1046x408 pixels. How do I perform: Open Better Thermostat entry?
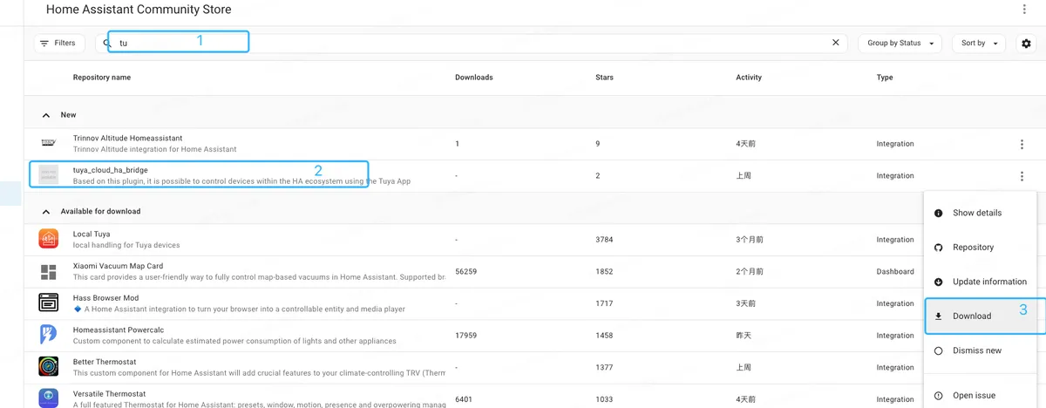click(x=474, y=367)
